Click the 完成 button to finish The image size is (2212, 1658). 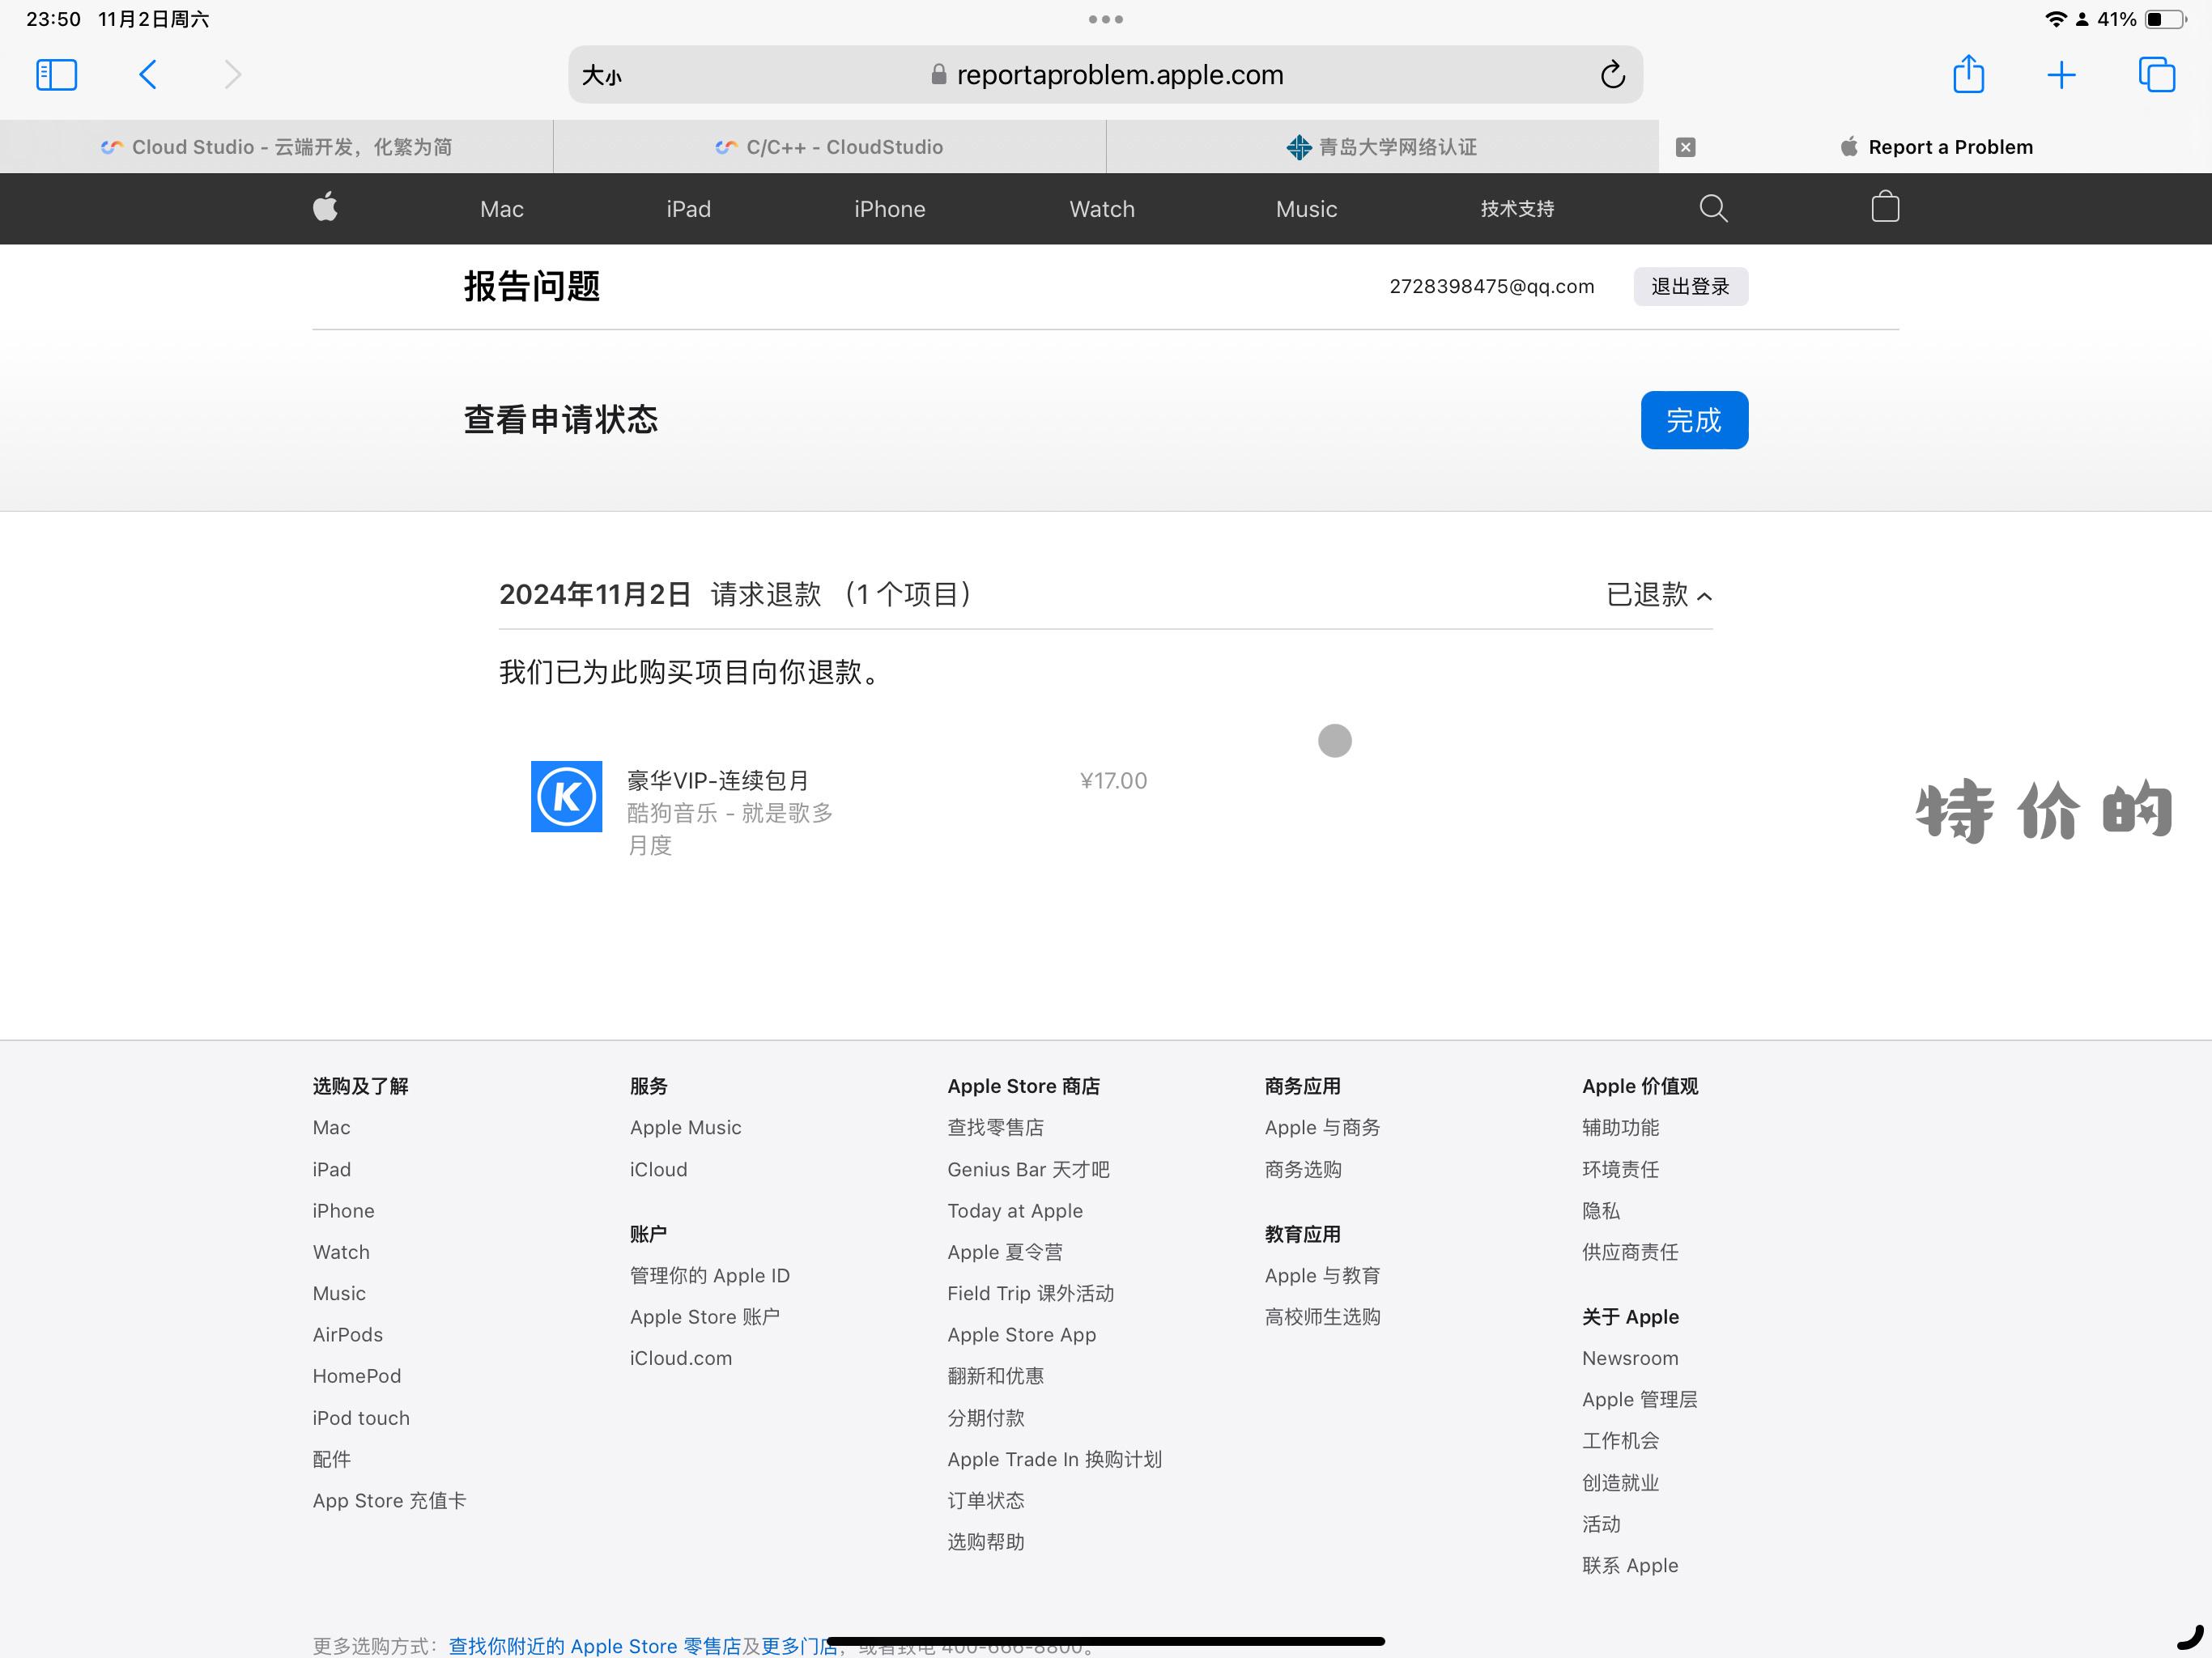[1690, 419]
